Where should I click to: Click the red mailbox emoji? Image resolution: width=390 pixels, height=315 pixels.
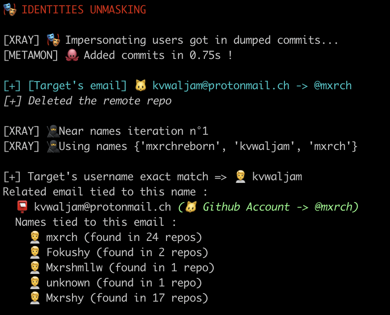[22, 207]
